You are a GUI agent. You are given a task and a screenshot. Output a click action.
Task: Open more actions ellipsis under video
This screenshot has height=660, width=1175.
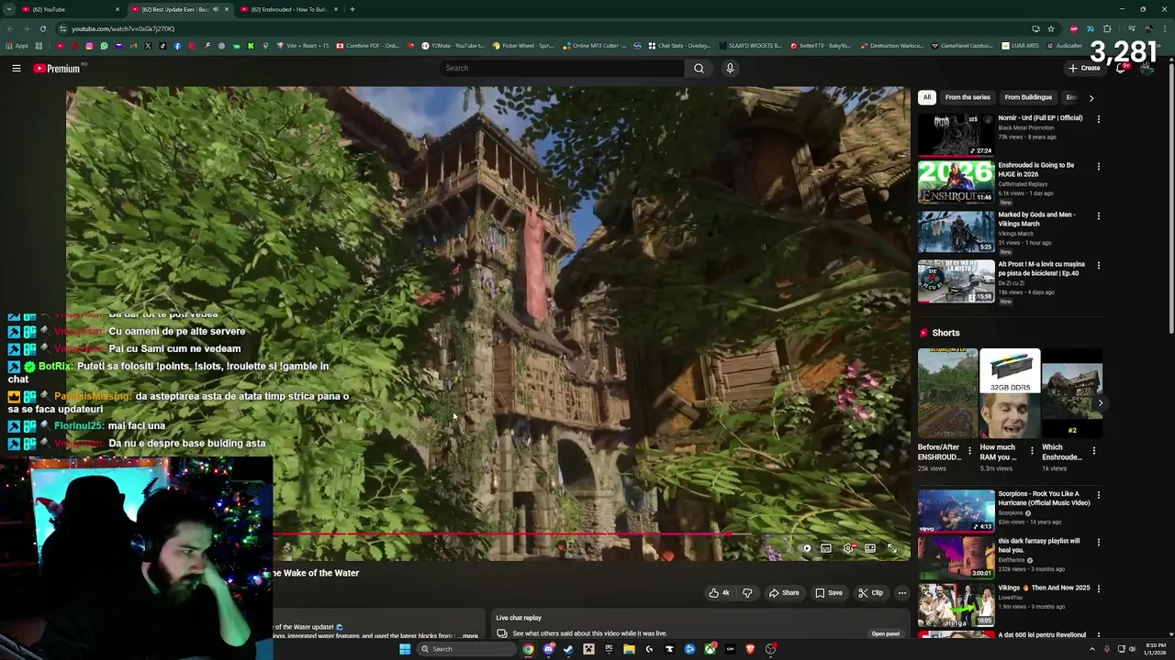point(901,593)
